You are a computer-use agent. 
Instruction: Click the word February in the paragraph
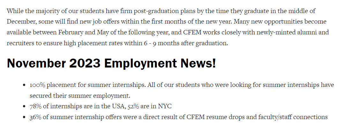click(x=71, y=33)
